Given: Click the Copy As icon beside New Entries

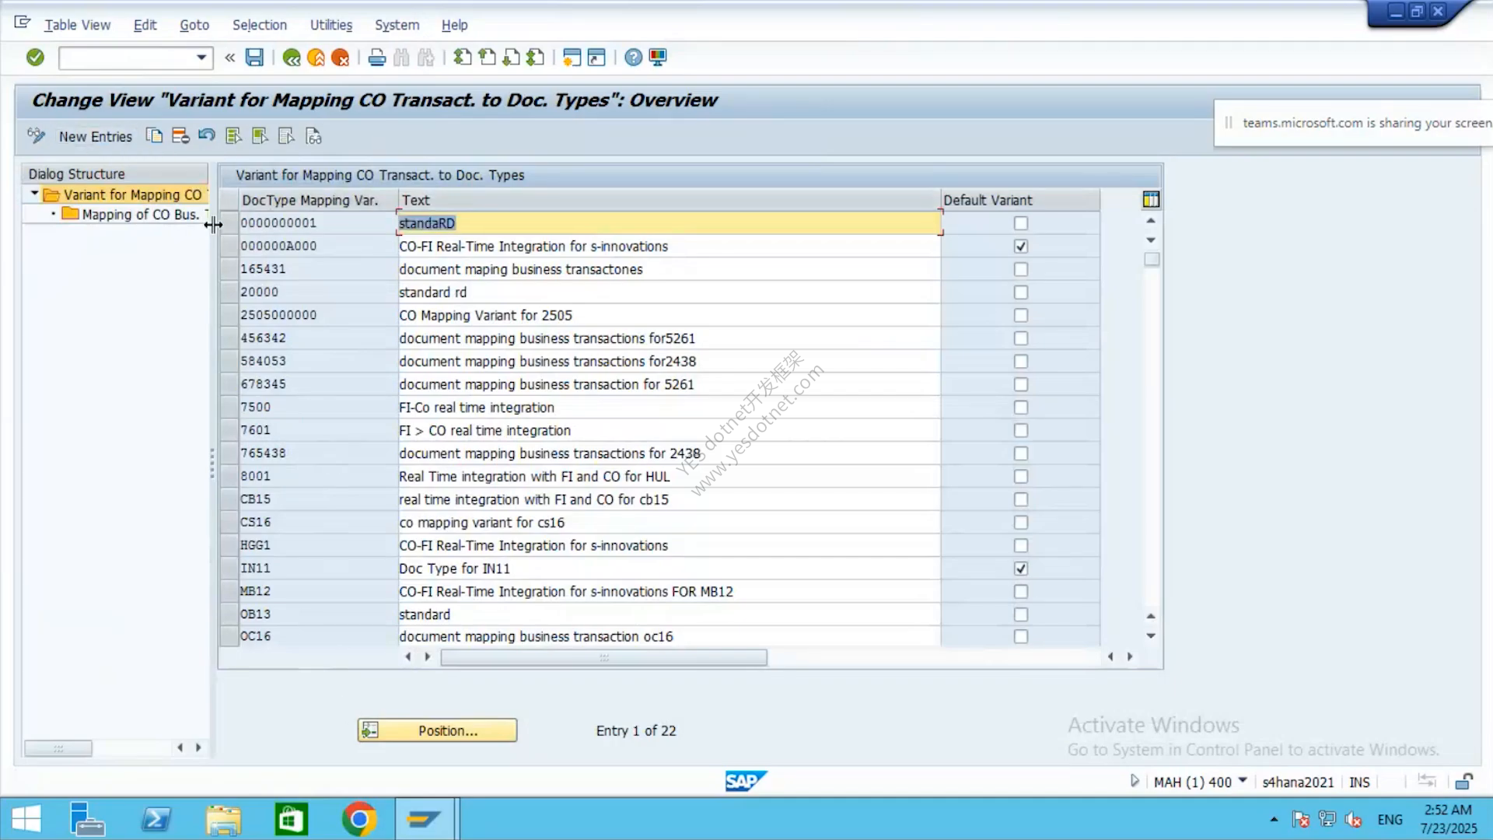Looking at the screenshot, I should pyautogui.click(x=154, y=136).
